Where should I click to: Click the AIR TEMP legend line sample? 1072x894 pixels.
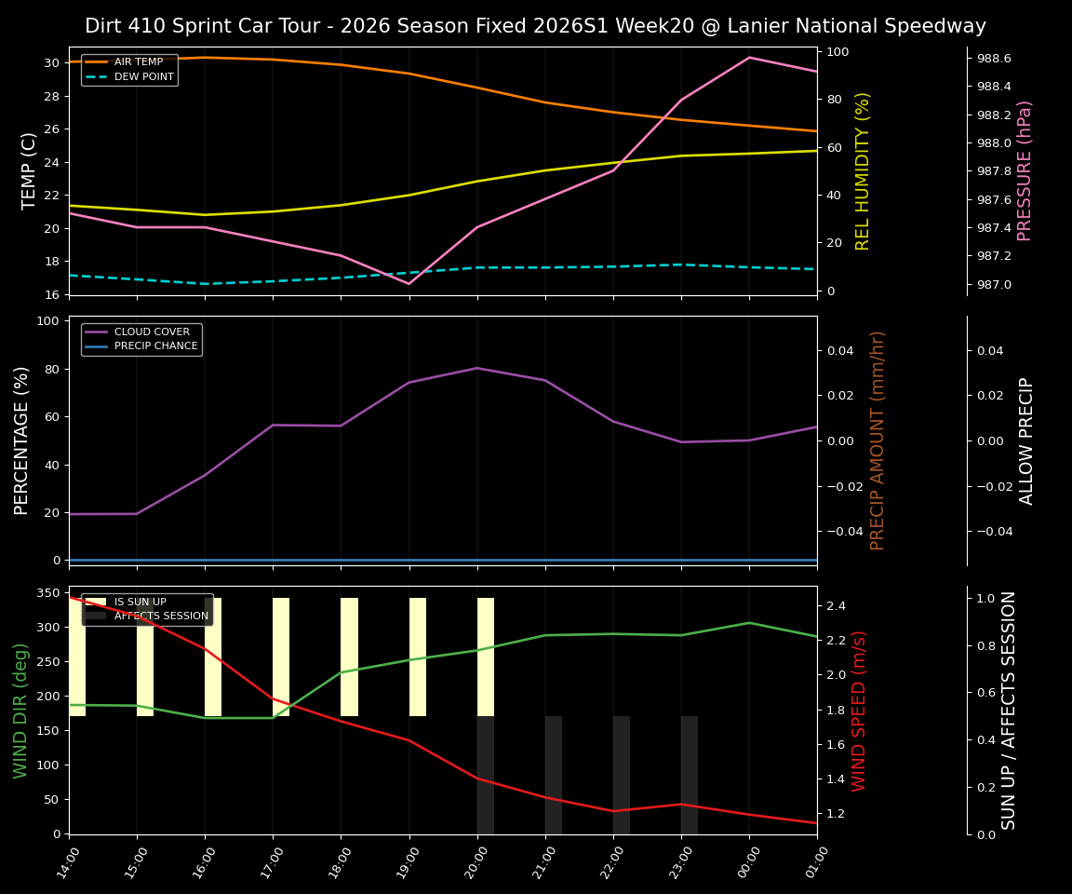[95, 61]
